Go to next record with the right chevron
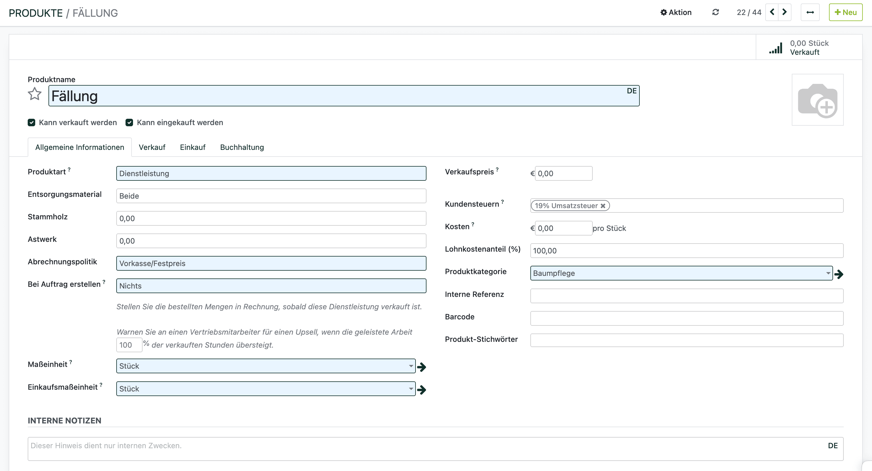872x471 pixels. [784, 12]
